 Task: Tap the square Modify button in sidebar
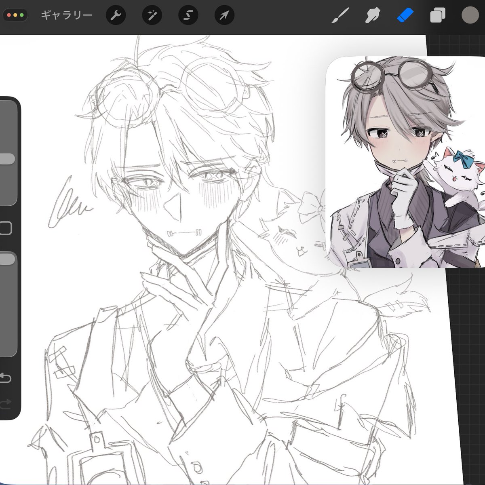[5, 228]
